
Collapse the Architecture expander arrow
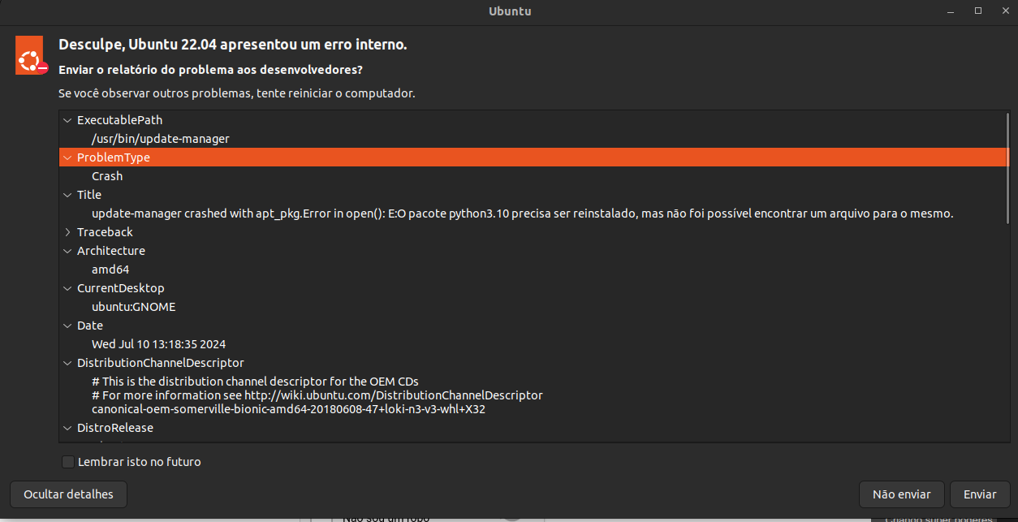(x=67, y=251)
